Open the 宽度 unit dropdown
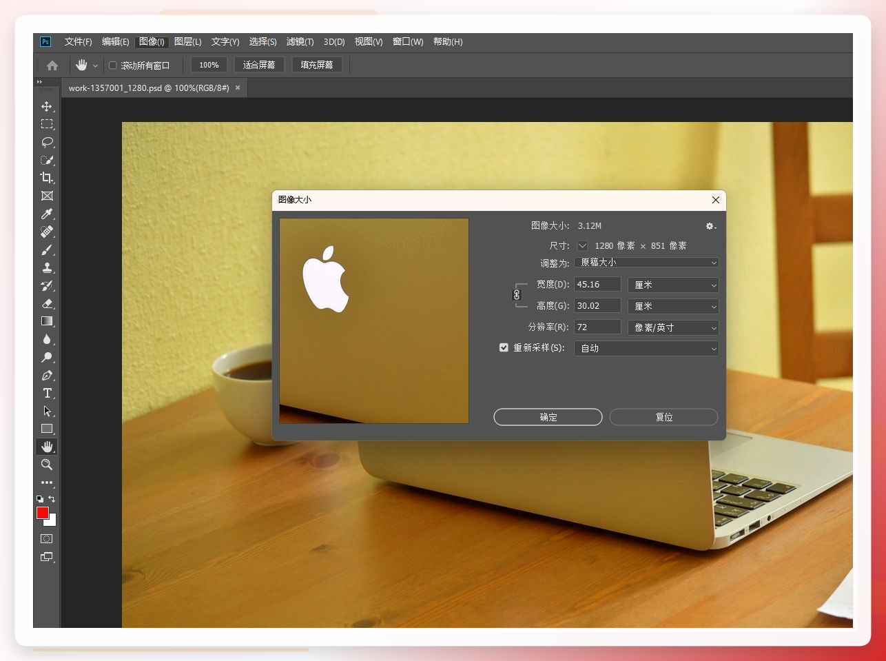This screenshot has width=886, height=661. click(x=673, y=285)
